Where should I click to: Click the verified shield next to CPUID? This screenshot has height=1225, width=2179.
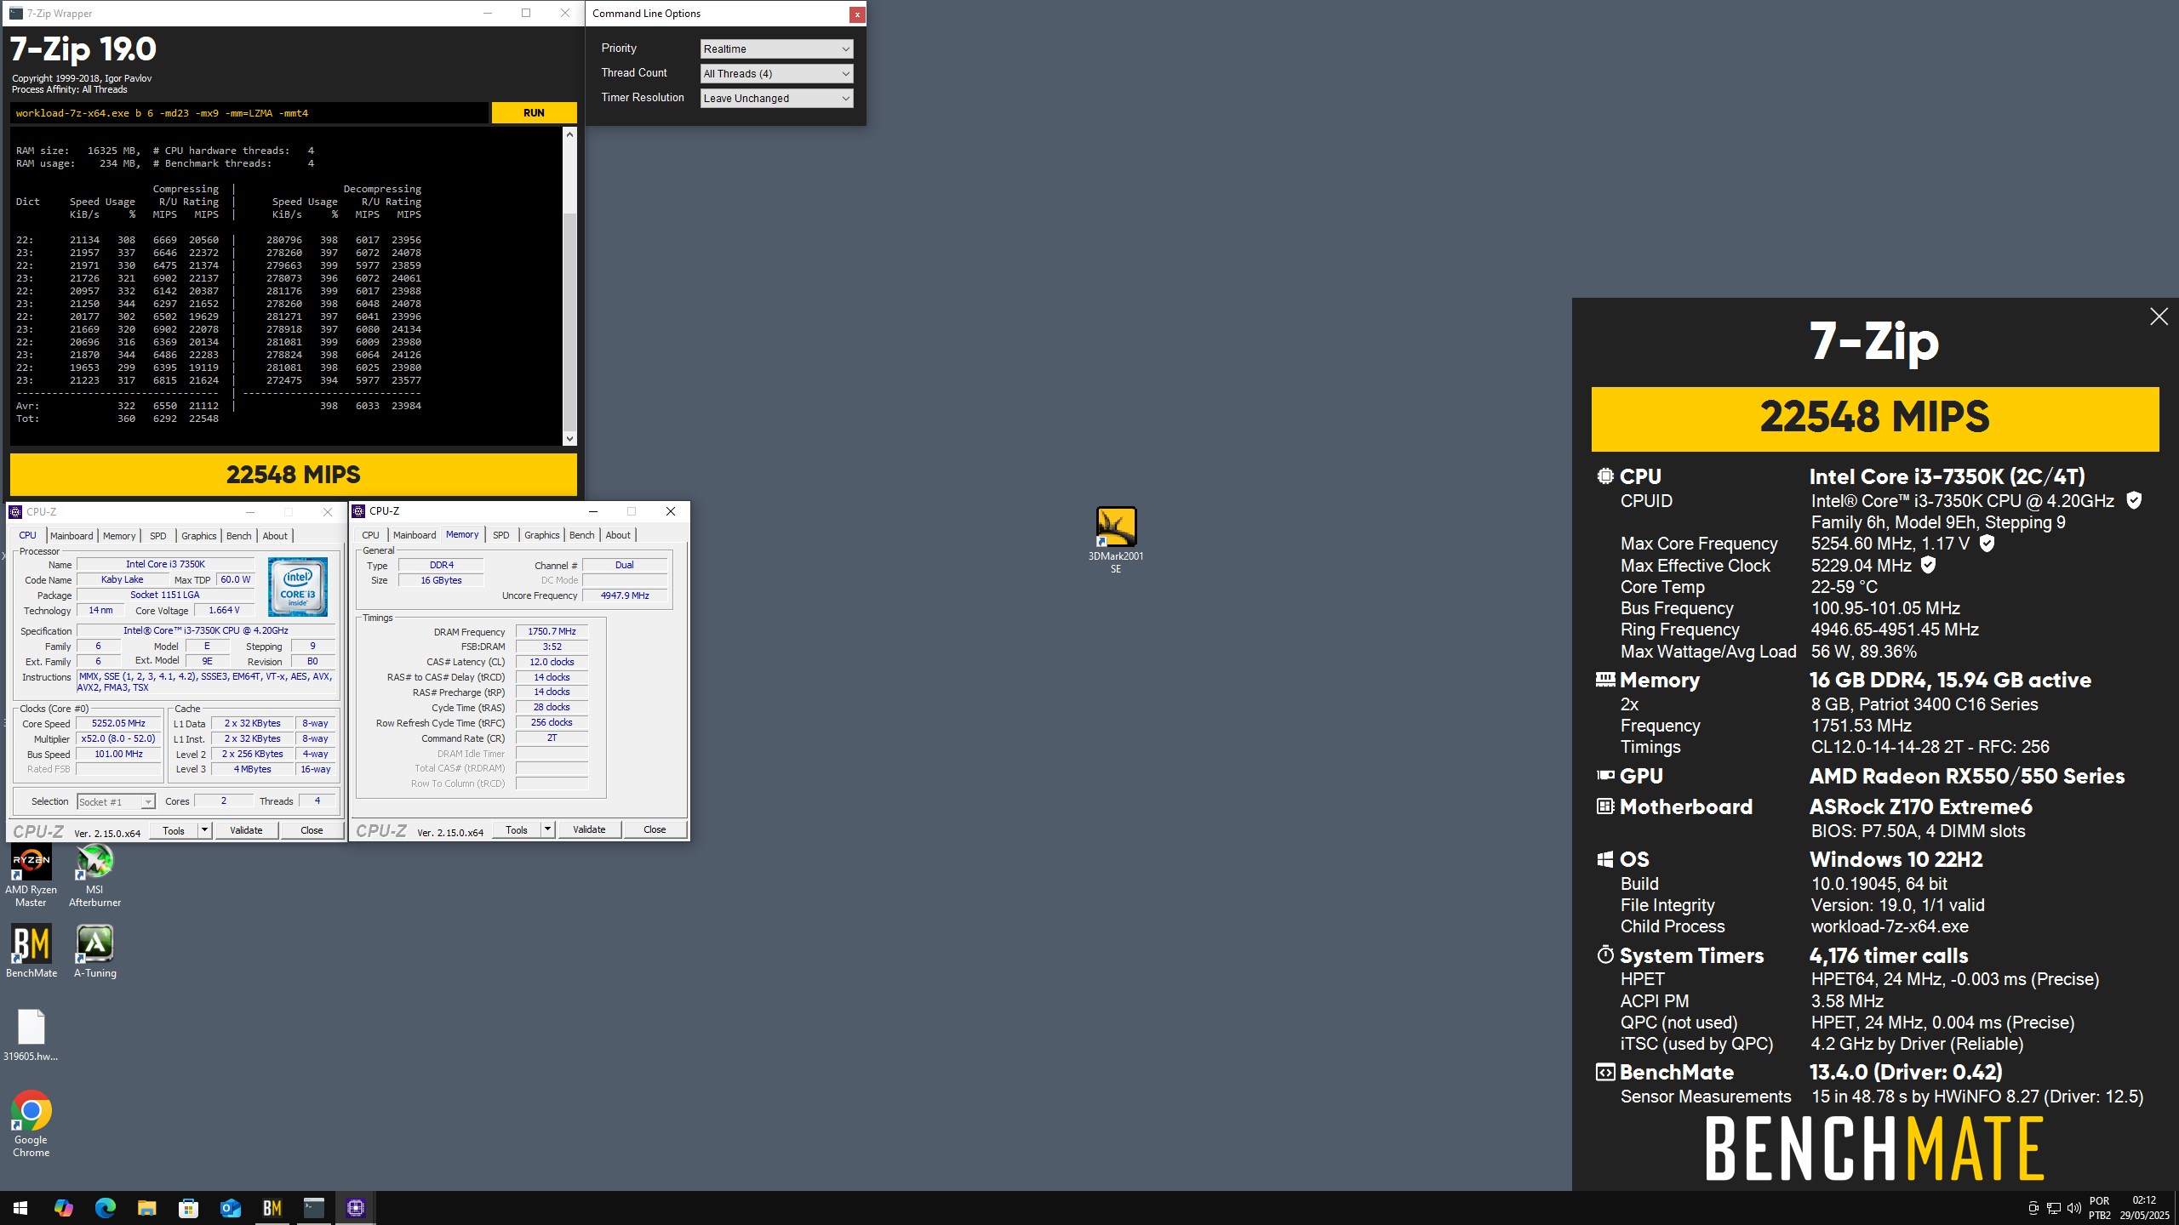(2134, 501)
